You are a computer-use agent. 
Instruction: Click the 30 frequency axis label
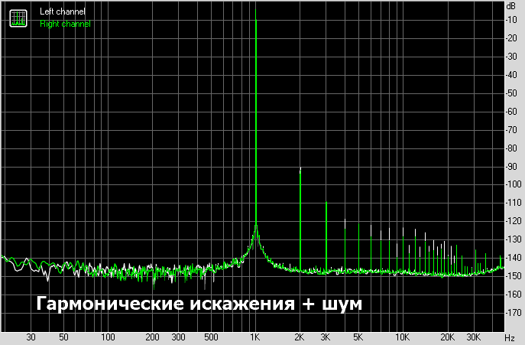[31, 337]
